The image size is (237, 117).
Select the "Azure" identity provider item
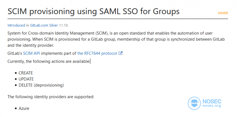(24, 108)
